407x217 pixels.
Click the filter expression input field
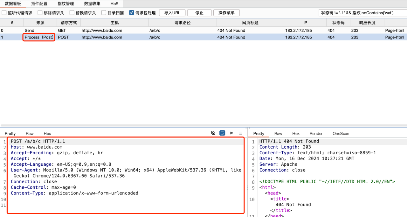click(362, 13)
